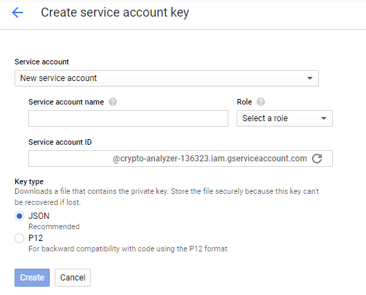Go back using the blue arrow
Screen dimensions: 366x295
[x=17, y=12]
